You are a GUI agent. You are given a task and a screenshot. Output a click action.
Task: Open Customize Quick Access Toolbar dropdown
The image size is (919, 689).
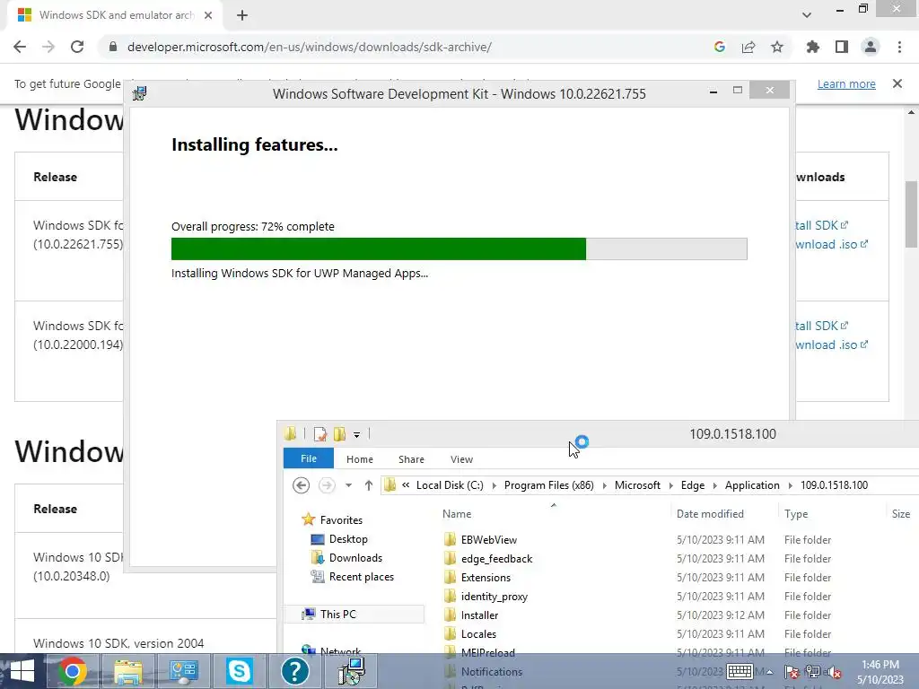[356, 435]
